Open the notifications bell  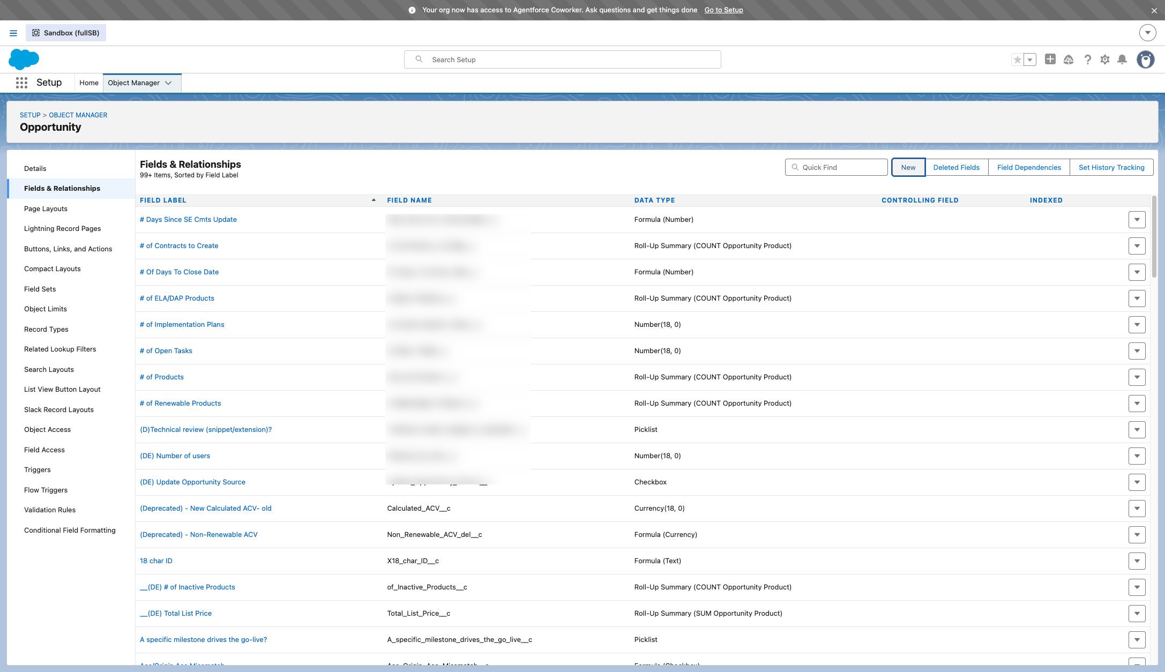pyautogui.click(x=1122, y=59)
